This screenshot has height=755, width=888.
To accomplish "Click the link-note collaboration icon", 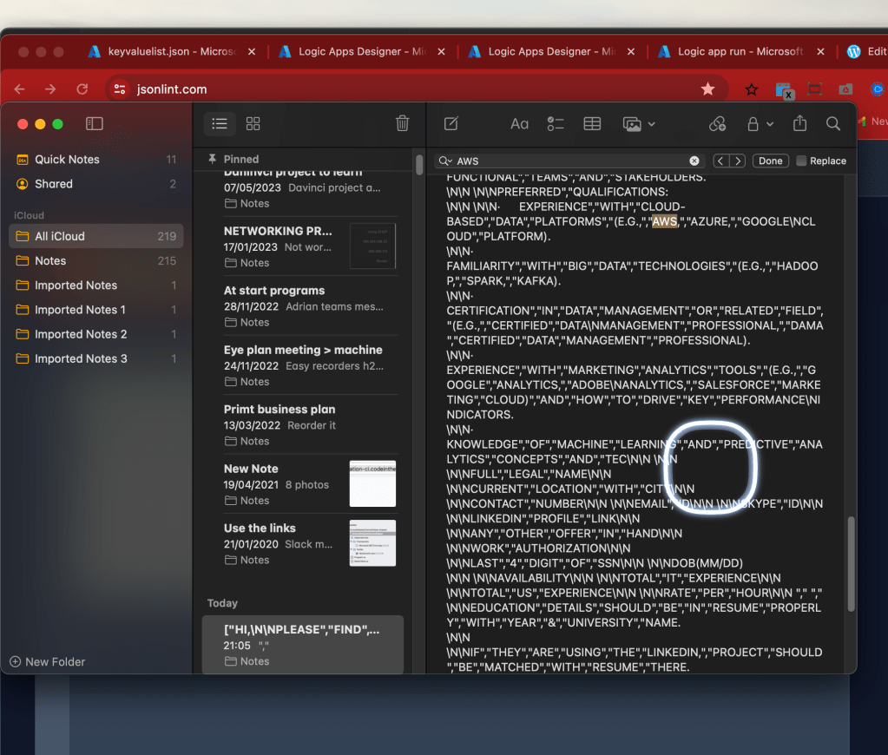I will point(718,123).
